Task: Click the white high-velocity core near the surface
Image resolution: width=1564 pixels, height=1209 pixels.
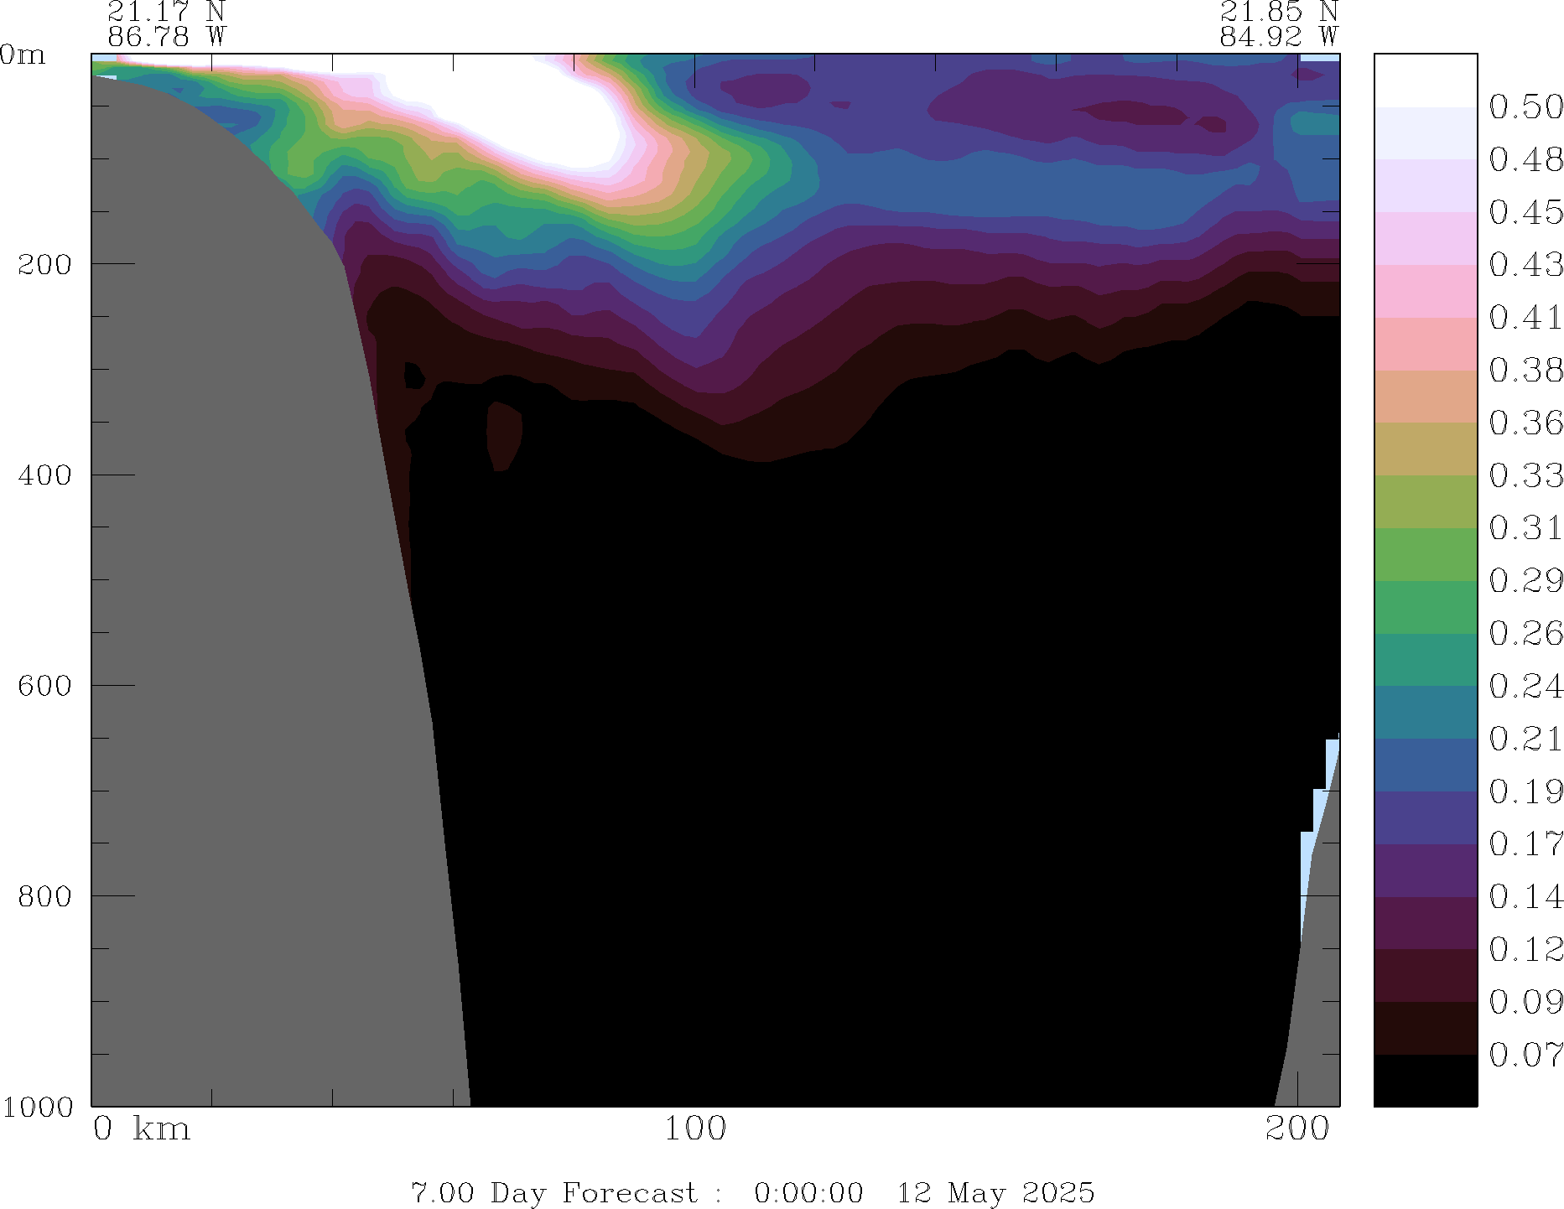Action: 537,109
